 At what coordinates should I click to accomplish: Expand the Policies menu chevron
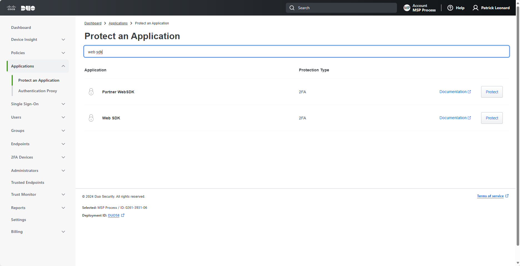coord(63,53)
